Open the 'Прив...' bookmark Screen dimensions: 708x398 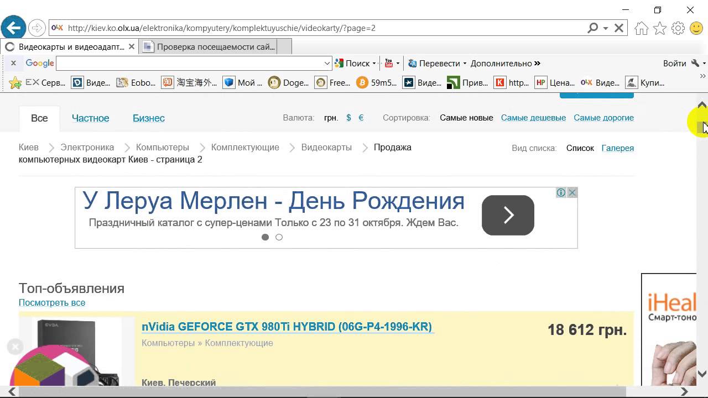coord(468,83)
